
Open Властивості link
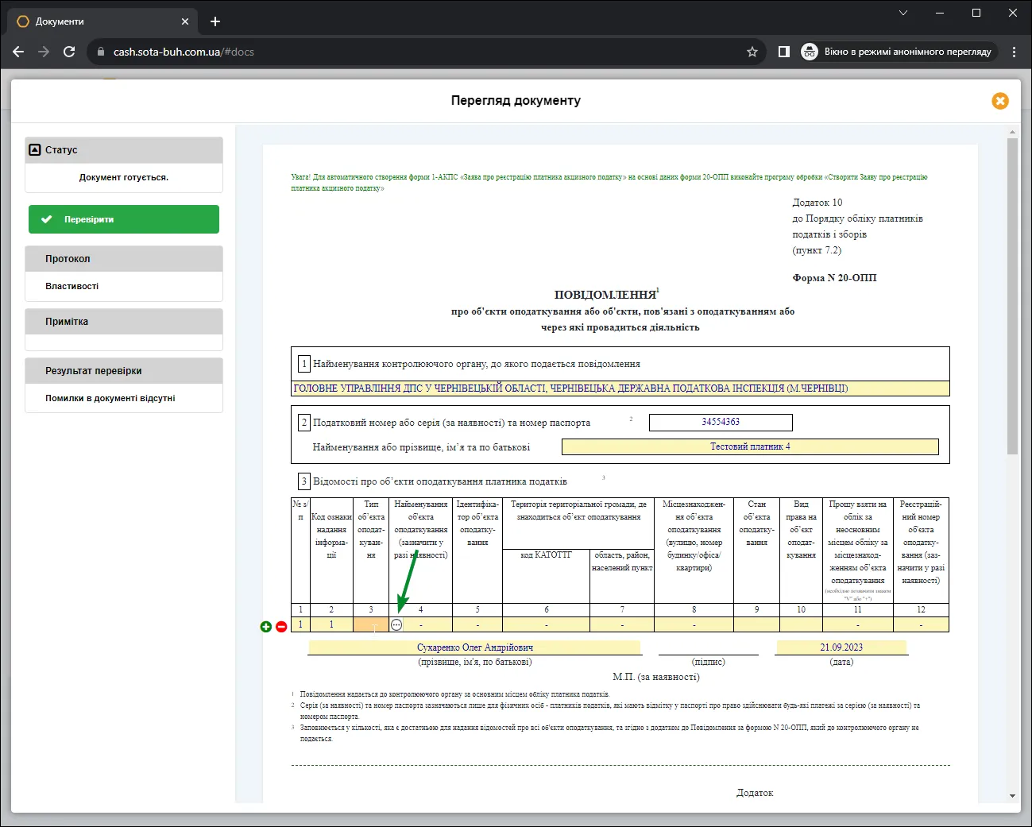click(72, 286)
